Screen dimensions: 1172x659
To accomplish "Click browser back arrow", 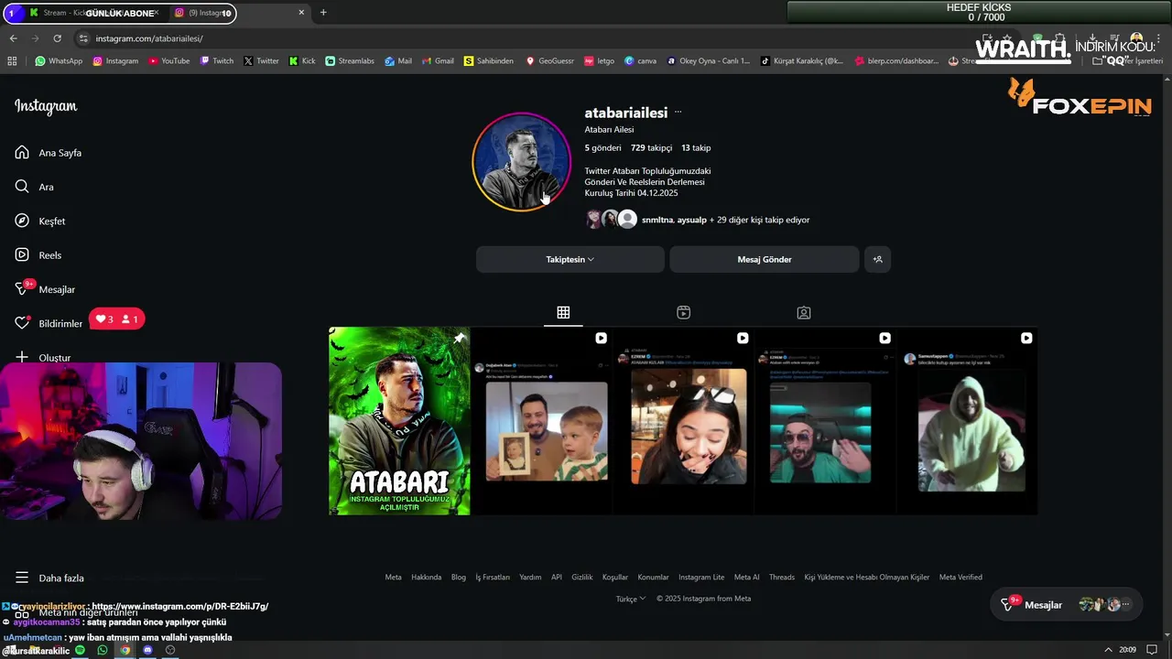I will 13,38.
